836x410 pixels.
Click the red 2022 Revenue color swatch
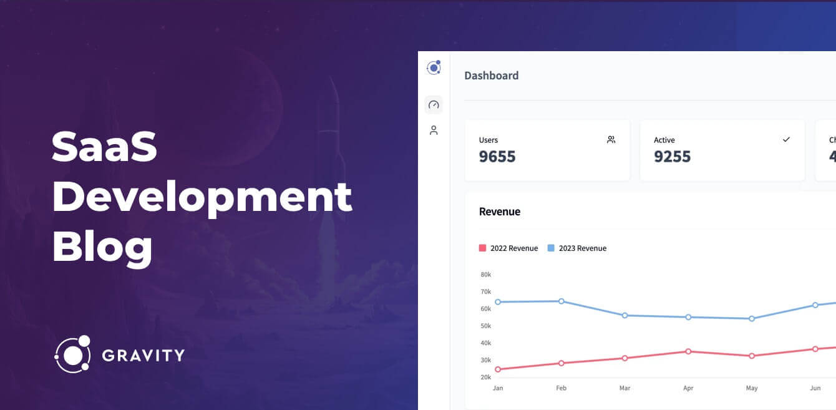click(x=482, y=248)
